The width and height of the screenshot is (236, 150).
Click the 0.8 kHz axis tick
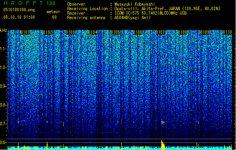coord(3,105)
